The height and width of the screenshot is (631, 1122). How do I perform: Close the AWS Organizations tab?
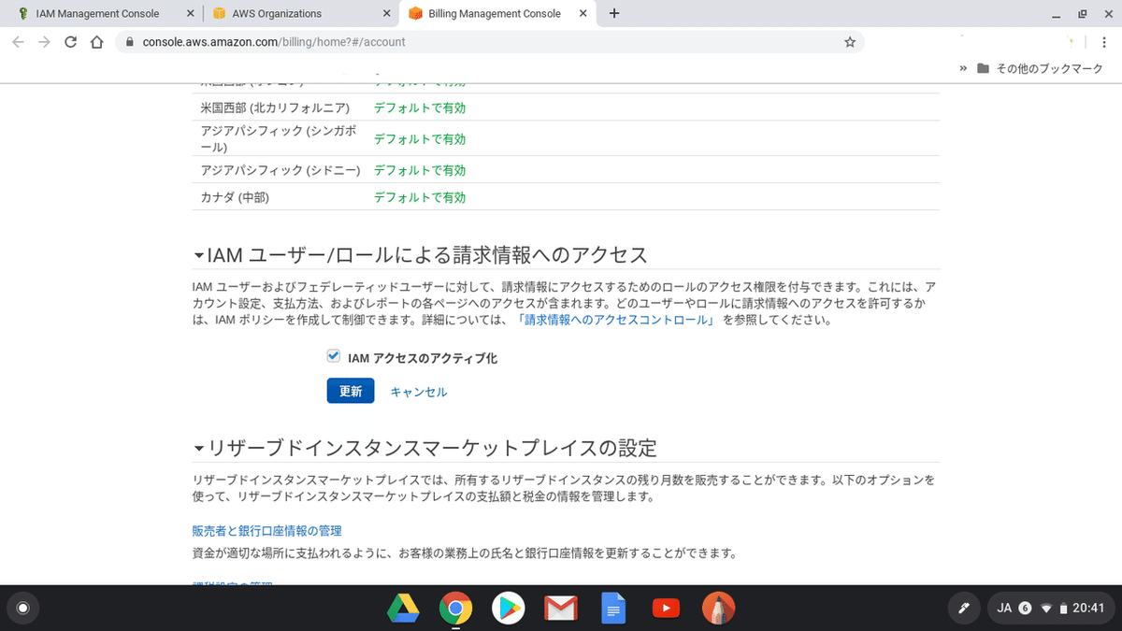point(387,14)
